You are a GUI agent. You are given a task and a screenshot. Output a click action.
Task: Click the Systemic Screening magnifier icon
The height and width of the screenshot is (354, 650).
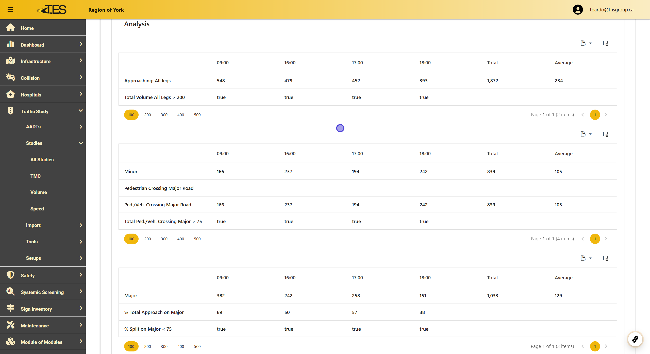(10, 292)
